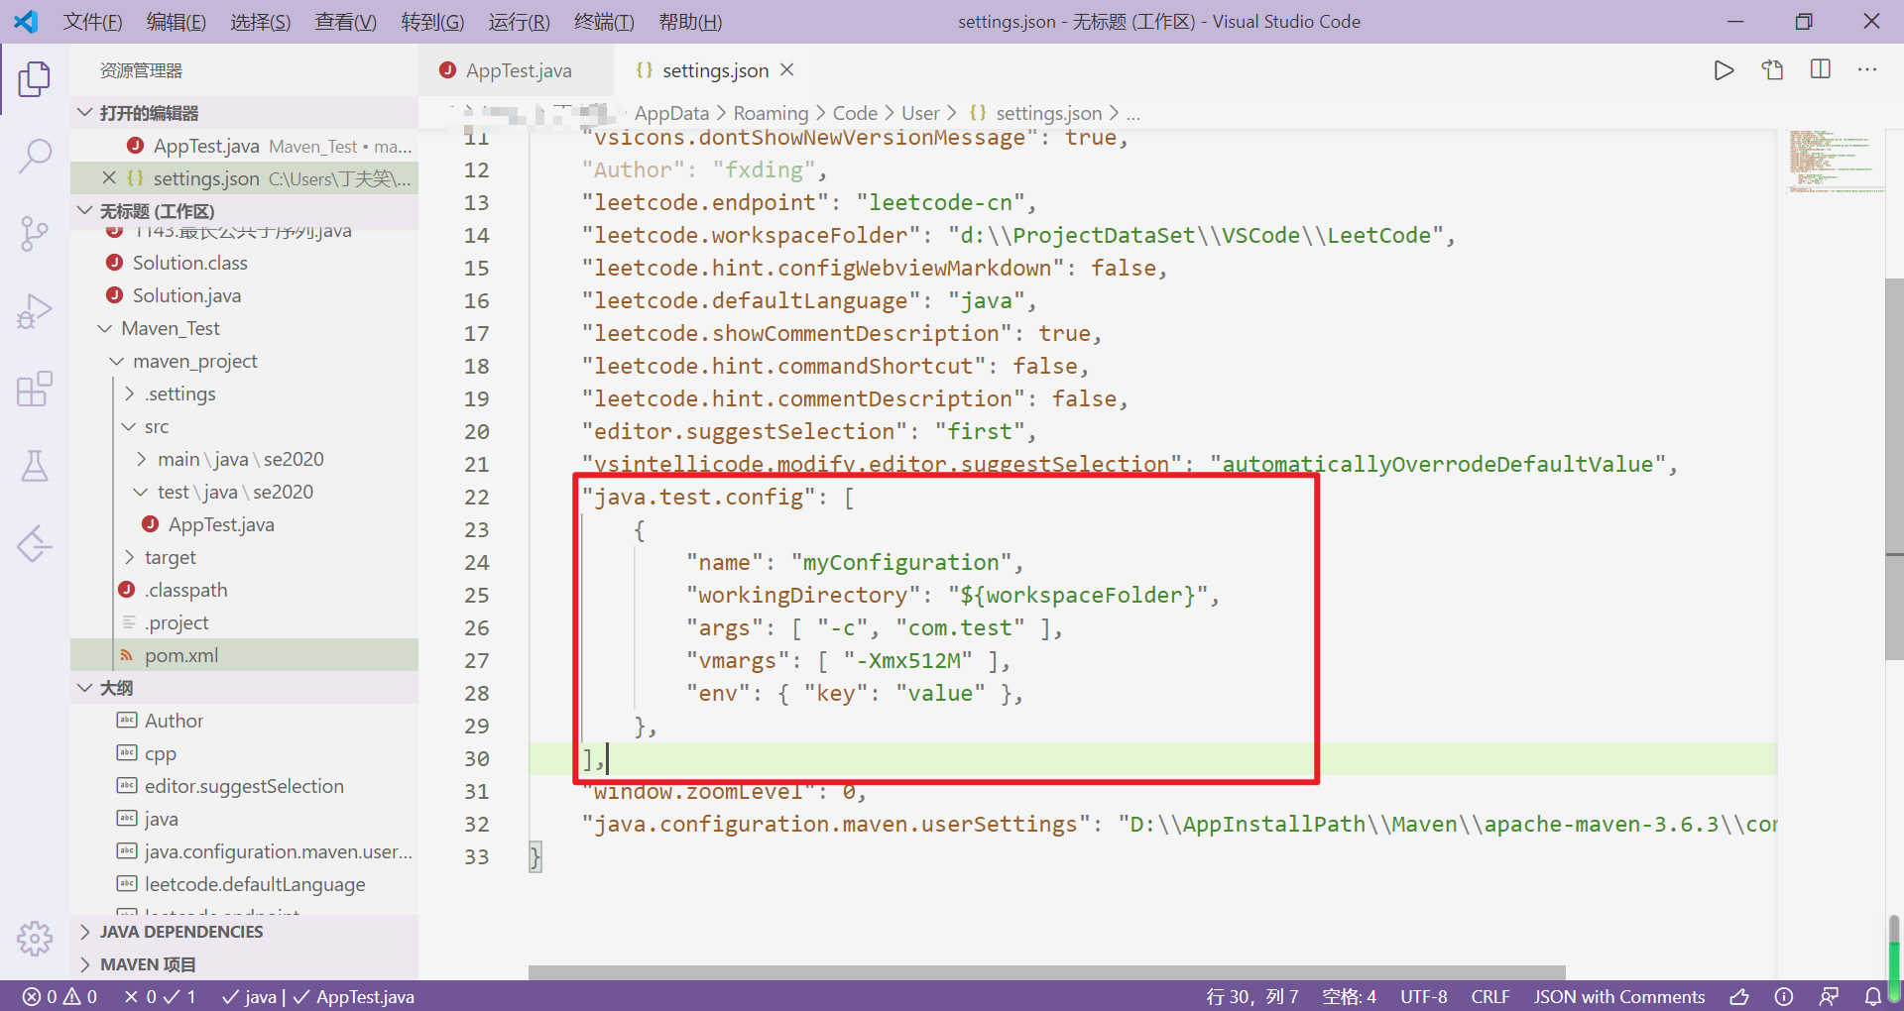Open the Explorer view in activity bar
Viewport: 1904px width, 1011px height.
coord(35,79)
